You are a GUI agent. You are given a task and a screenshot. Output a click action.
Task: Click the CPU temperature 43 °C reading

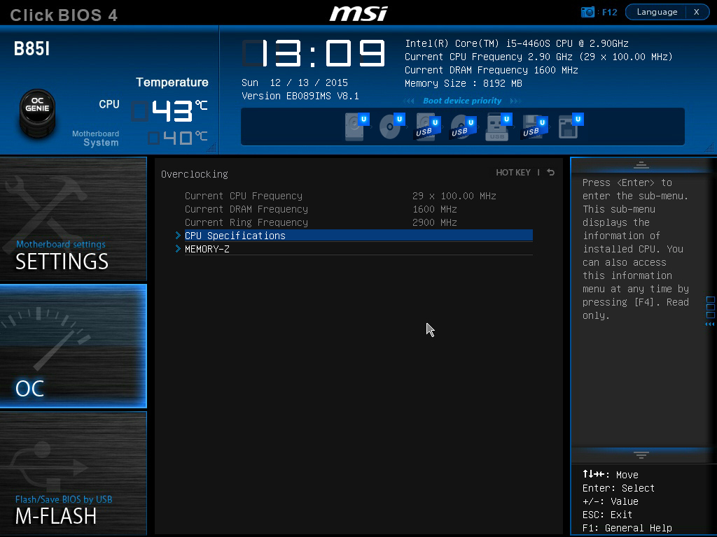click(169, 111)
